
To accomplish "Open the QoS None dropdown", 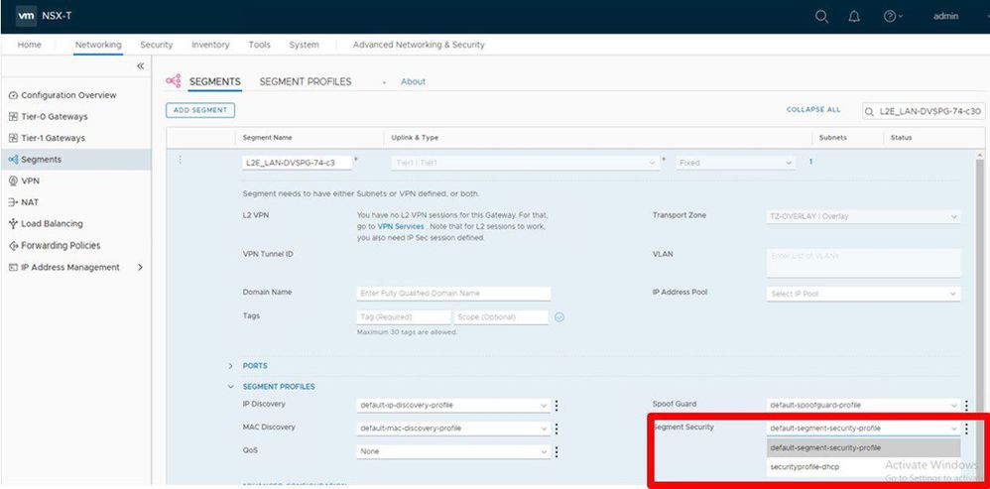I will pos(452,451).
